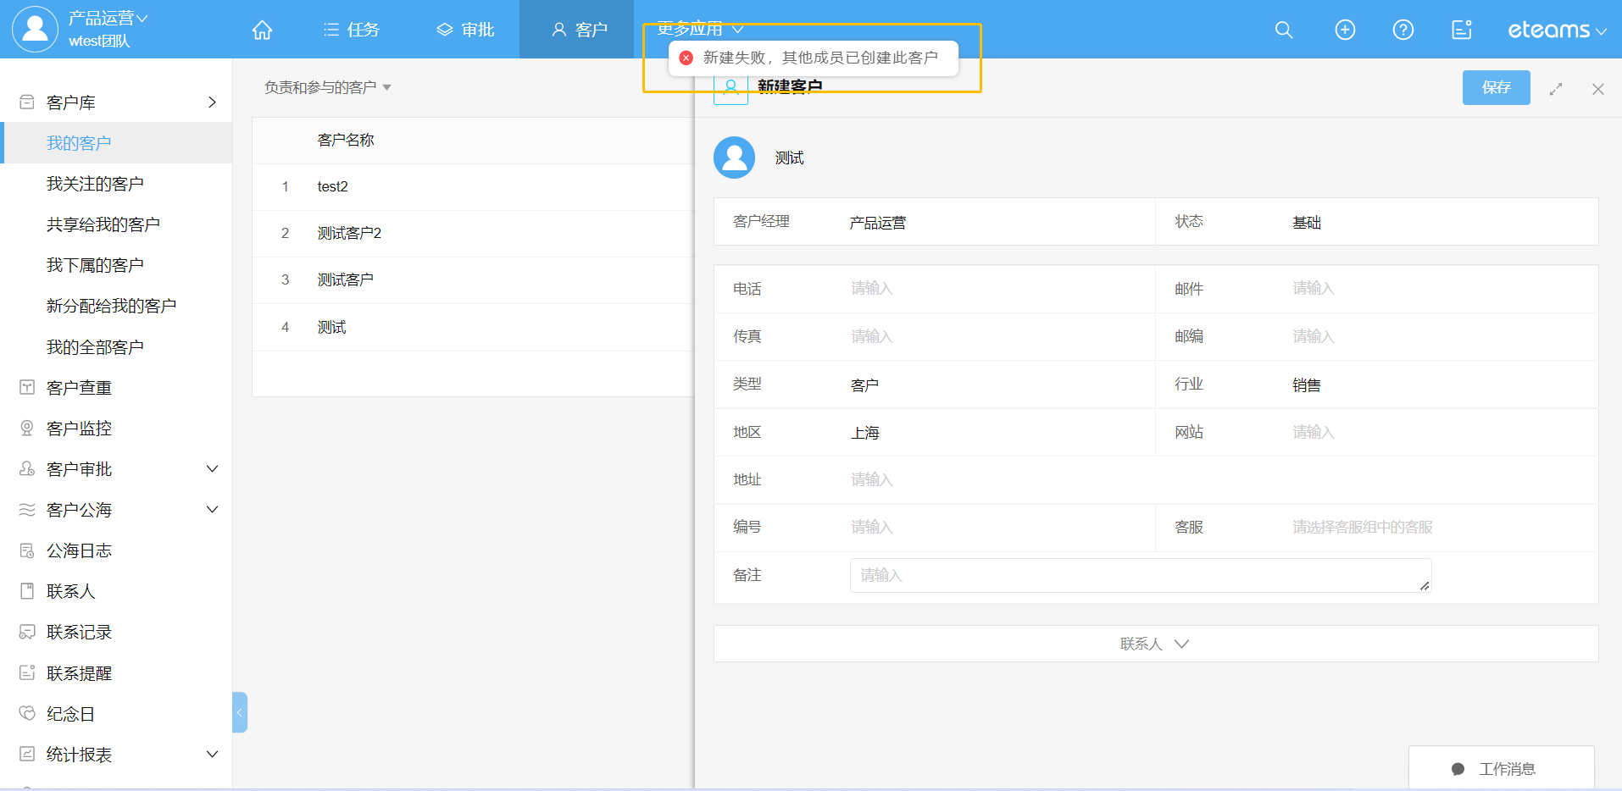The height and width of the screenshot is (791, 1622).
Task: Expand the 统计报表 sidebar section
Action: tap(212, 755)
